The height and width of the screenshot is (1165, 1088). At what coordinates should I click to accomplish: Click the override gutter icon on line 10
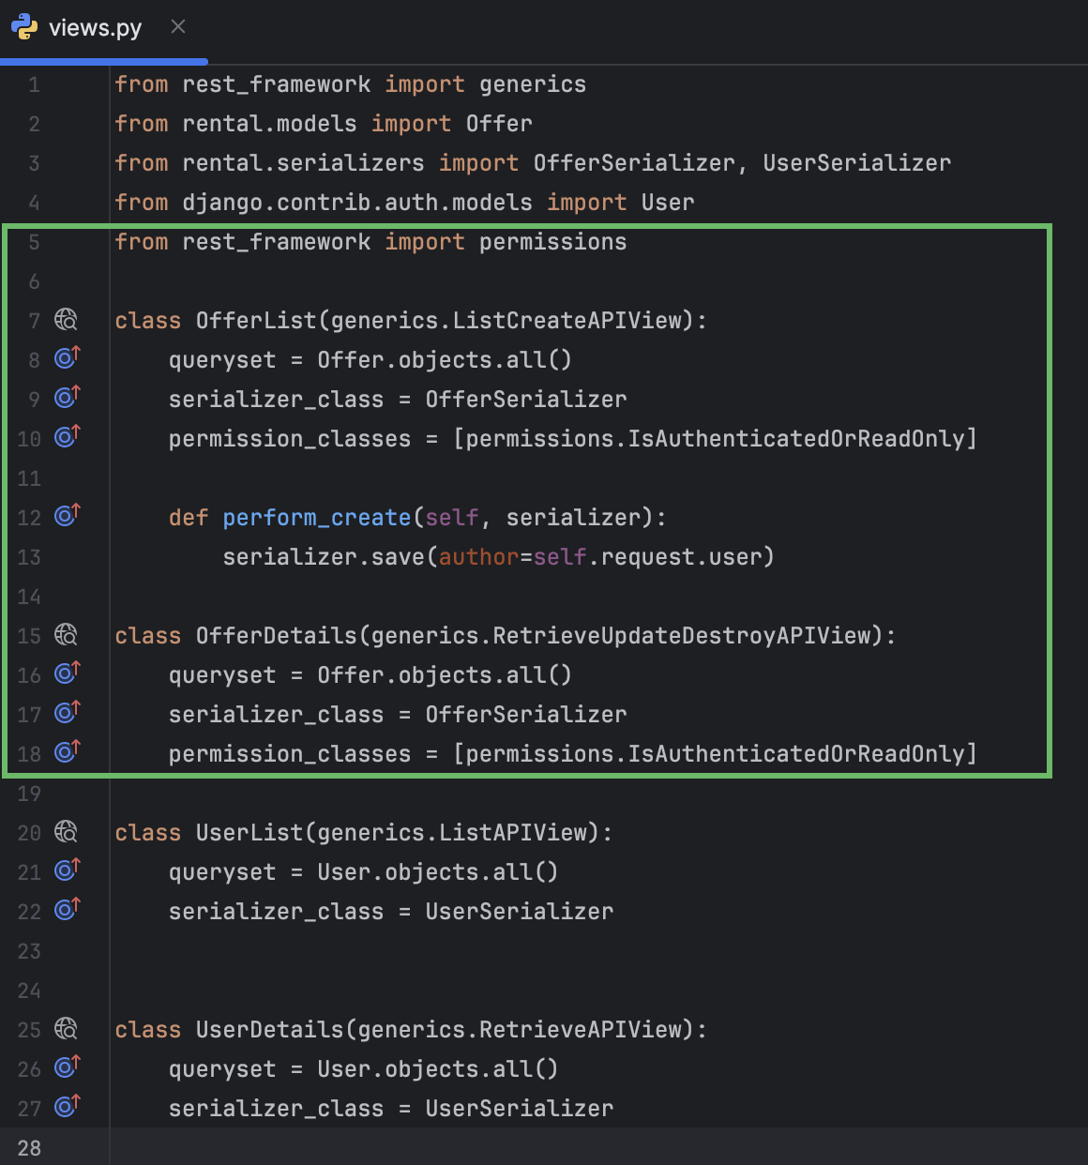pos(67,438)
